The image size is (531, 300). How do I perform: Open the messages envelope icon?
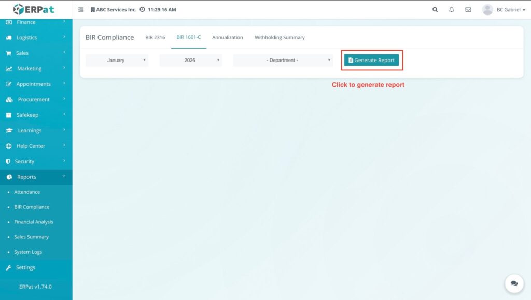point(468,10)
